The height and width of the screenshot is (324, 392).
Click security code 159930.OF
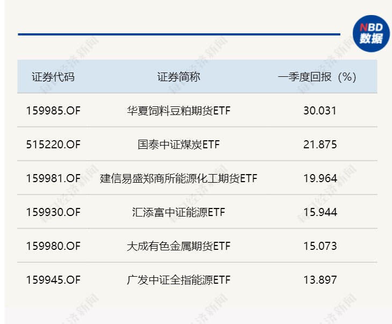(53, 212)
